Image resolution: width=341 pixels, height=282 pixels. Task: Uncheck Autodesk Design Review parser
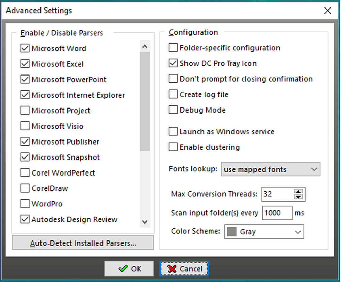(25, 219)
